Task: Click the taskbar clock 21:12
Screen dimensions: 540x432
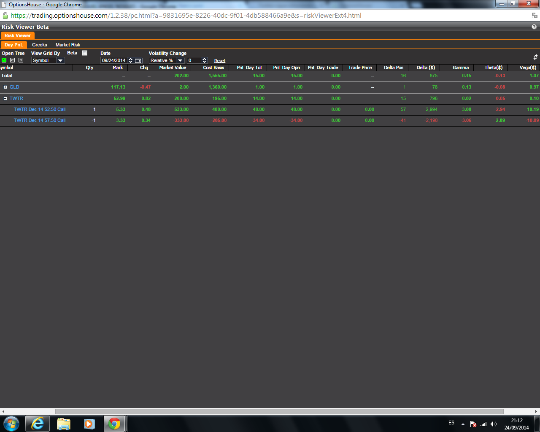Action: 517,421
